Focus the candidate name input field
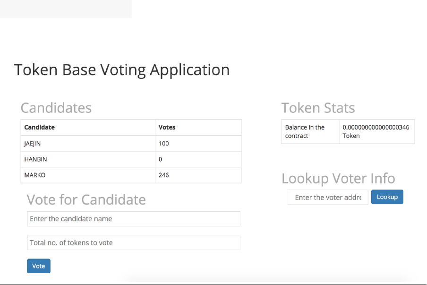427x285 pixels. (134, 219)
